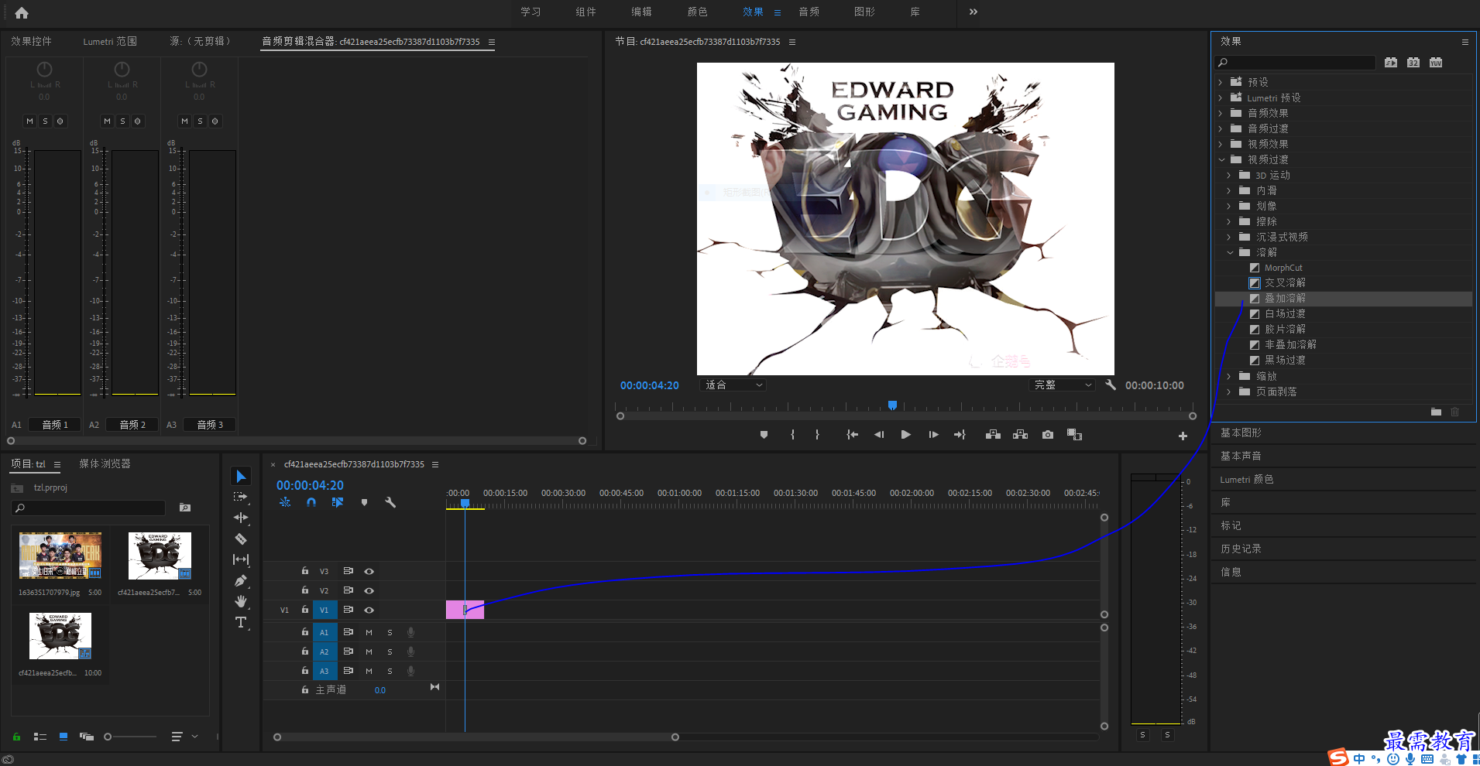The image size is (1480, 766).
Task: Open the Button Editor plus icon
Action: pyautogui.click(x=1183, y=436)
